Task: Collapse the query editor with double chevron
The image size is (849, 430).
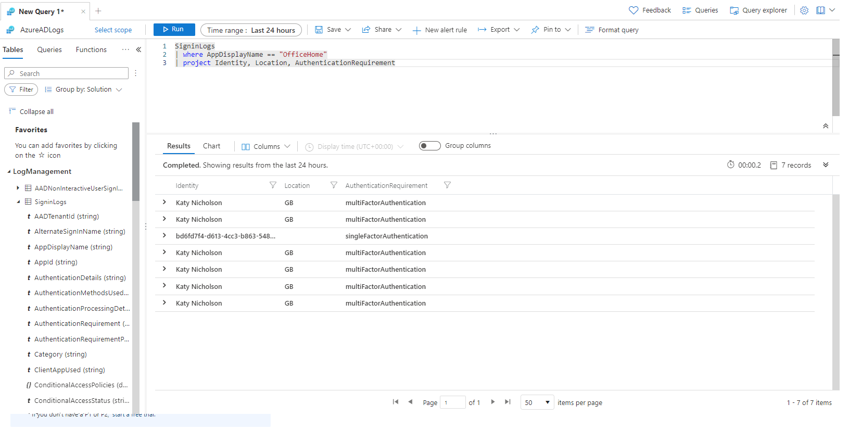Action: click(x=825, y=126)
